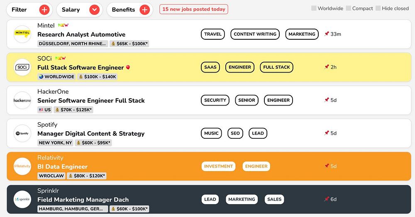Select the MUSIC tag
Viewport: 415px width, 217px height.
tap(211, 133)
